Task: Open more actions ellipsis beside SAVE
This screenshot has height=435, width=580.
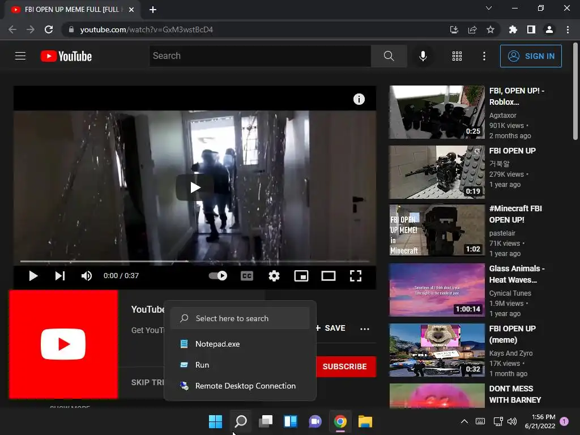Action: click(365, 329)
